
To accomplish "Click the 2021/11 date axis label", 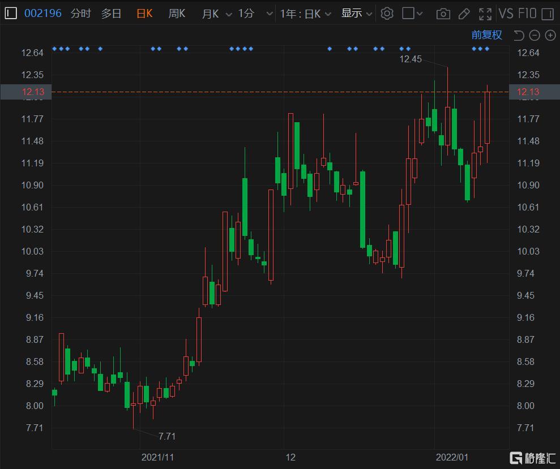I will [157, 457].
